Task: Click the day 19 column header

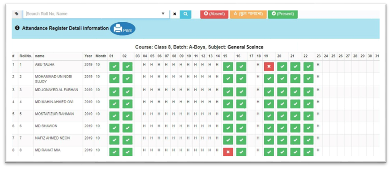Action: pos(266,56)
